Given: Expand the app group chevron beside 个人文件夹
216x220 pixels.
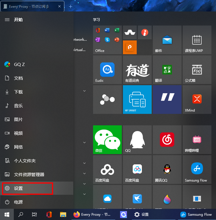Looking at the screenshot, I should click(84, 163).
